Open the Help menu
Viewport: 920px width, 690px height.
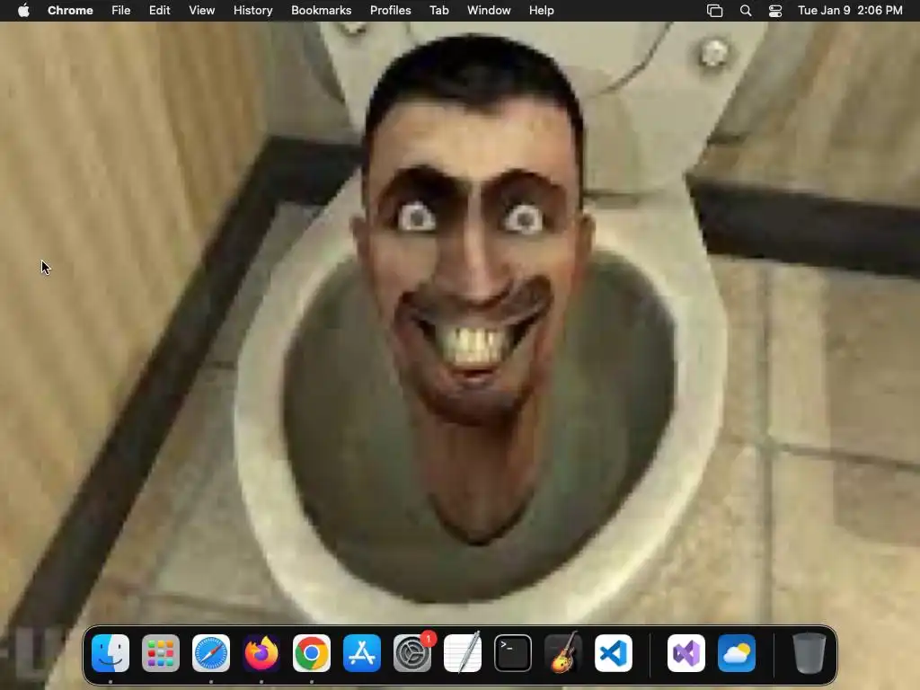coord(541,11)
